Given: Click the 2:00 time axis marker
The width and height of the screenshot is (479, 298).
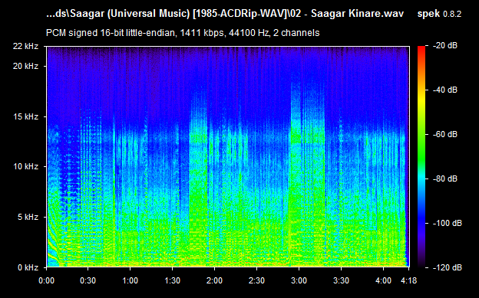Looking at the screenshot, I should click(214, 280).
